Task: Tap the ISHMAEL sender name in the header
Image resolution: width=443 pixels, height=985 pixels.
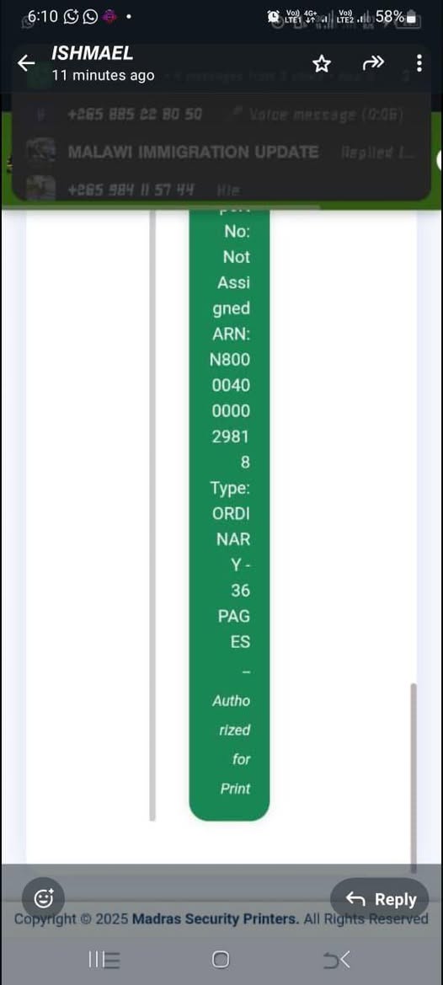Action: [93, 53]
